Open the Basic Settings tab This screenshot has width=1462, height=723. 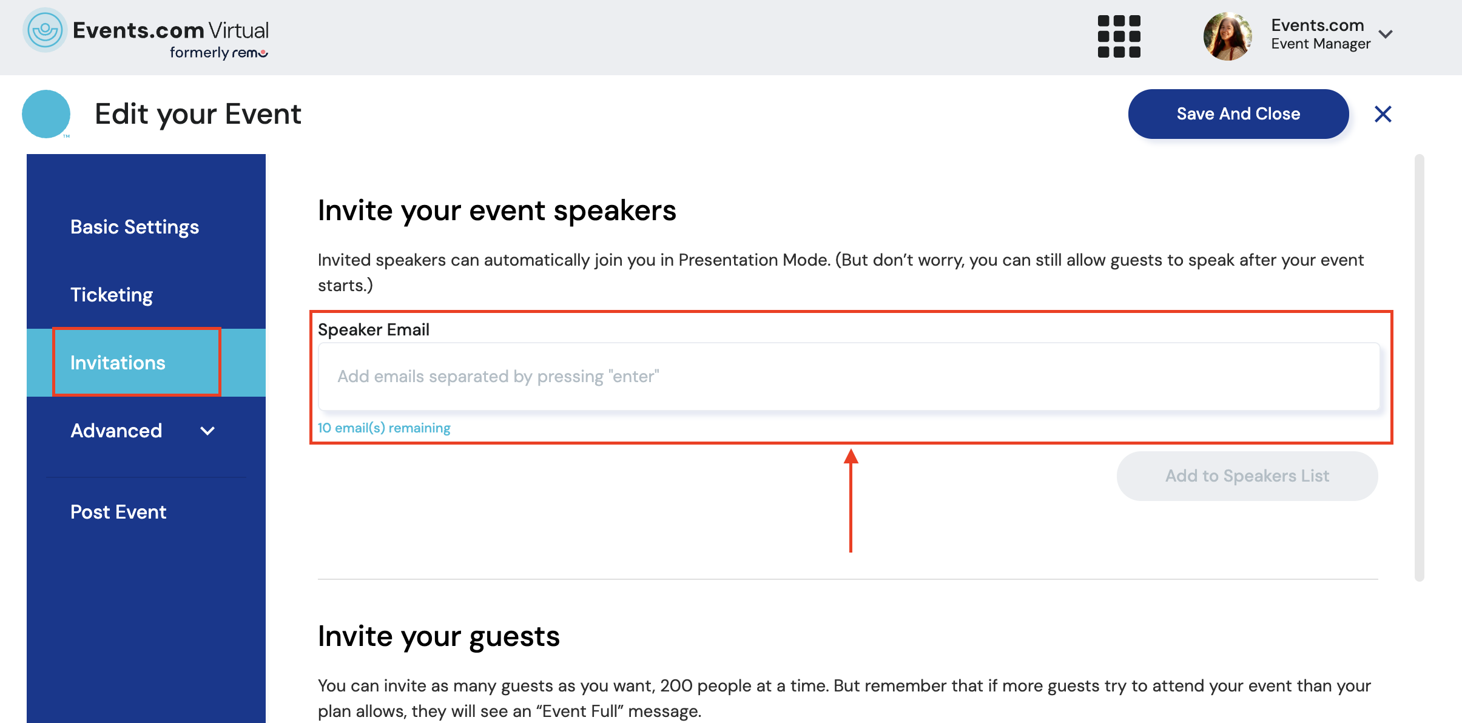[135, 227]
